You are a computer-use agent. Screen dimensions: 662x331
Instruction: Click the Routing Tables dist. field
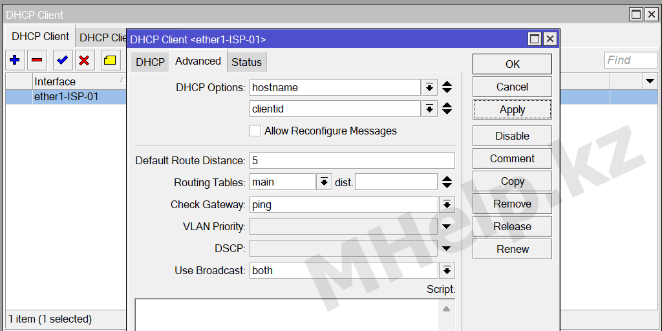[396, 182]
